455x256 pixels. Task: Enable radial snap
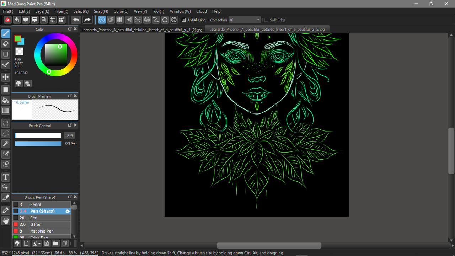pyautogui.click(x=138, y=20)
